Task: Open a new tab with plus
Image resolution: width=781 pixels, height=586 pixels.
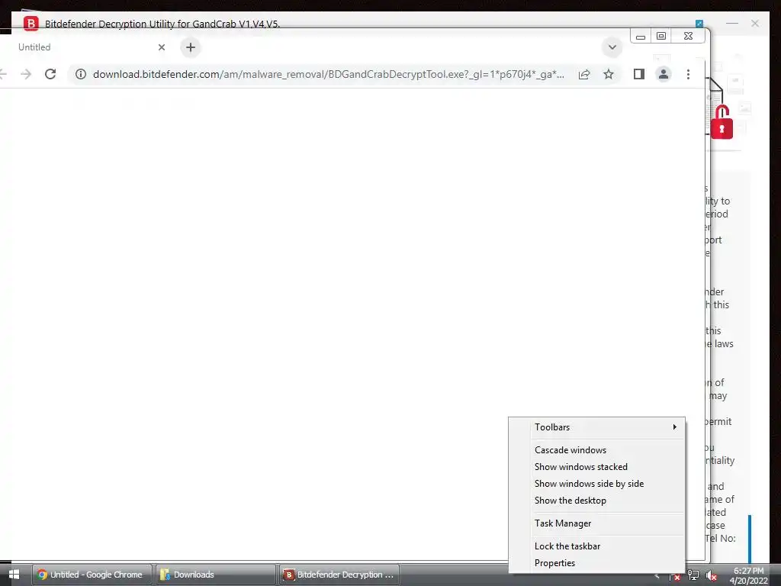Action: tap(190, 47)
